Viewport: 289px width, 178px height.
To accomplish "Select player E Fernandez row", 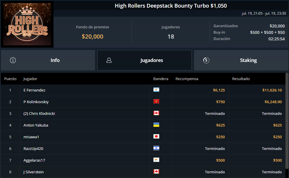I will [x=143, y=90].
